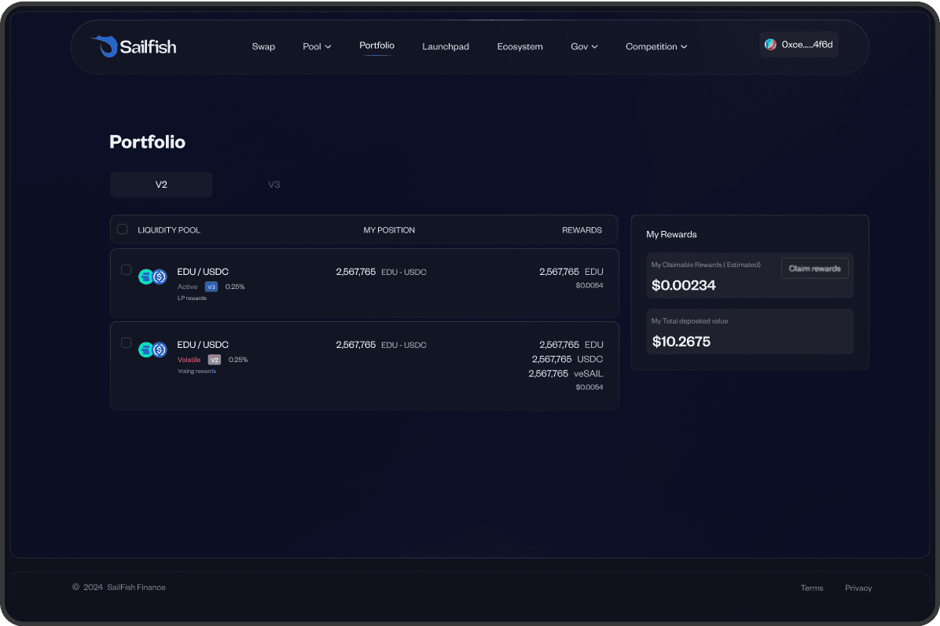Click the 0xce....4f6d wallet address button
Viewport: 940px width, 626px height.
(806, 45)
